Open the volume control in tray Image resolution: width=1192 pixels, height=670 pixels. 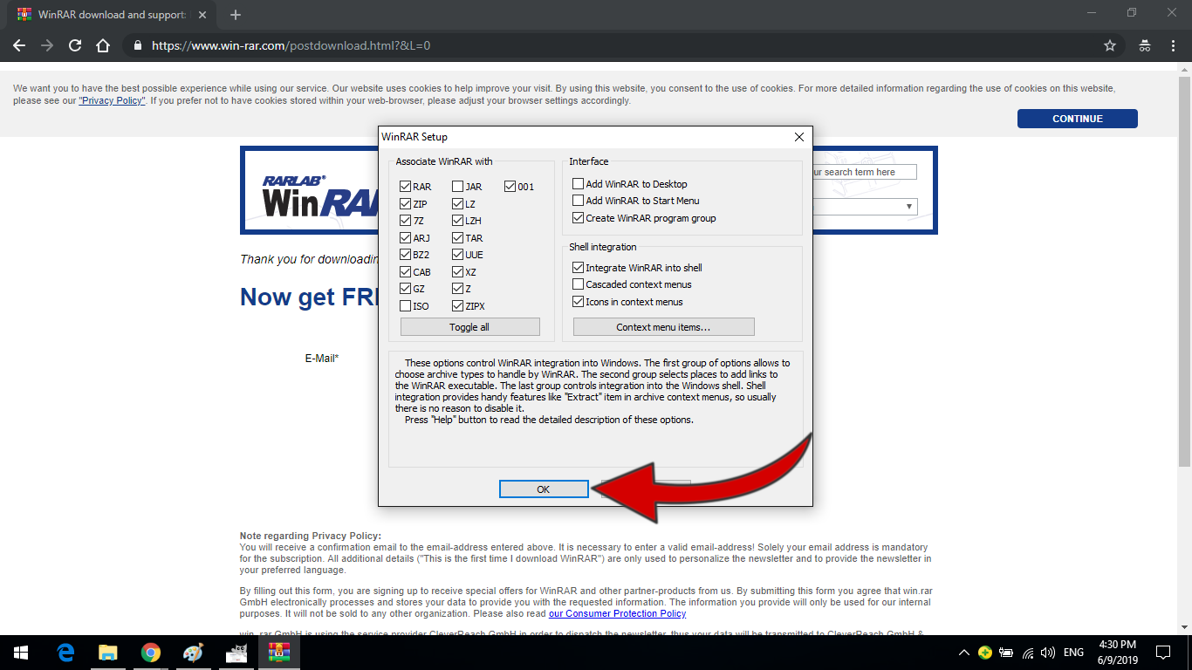point(1048,653)
